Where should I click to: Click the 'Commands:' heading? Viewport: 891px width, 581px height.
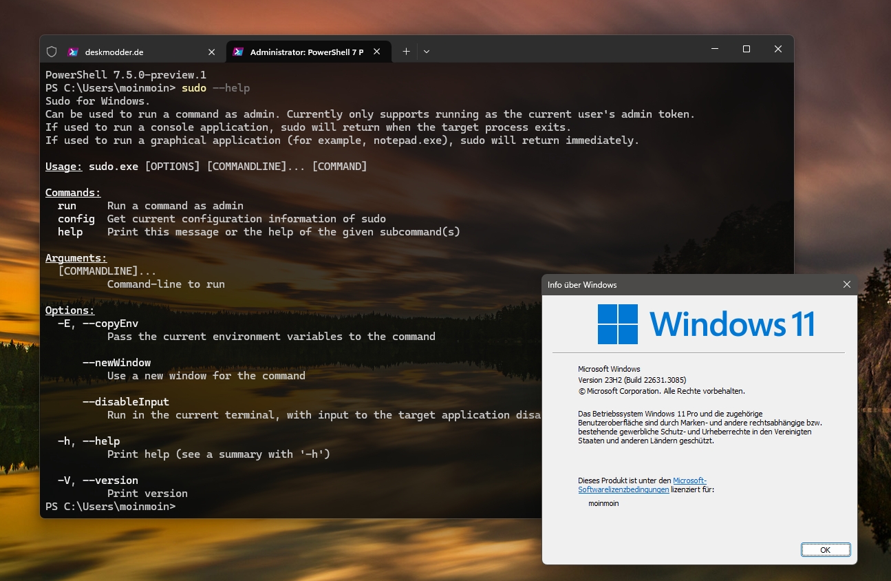[x=73, y=193]
